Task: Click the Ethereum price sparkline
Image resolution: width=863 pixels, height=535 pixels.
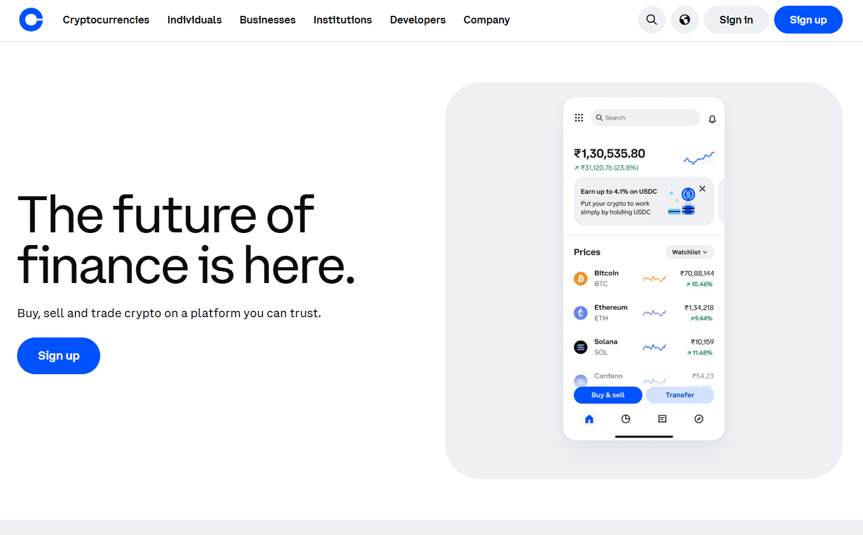Action: [x=654, y=313]
